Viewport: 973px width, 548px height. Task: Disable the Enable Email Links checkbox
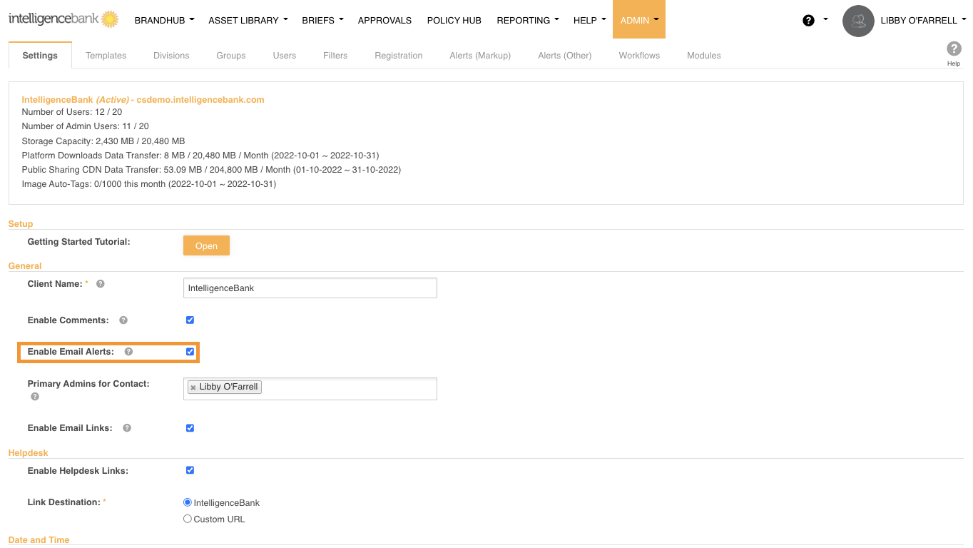190,428
